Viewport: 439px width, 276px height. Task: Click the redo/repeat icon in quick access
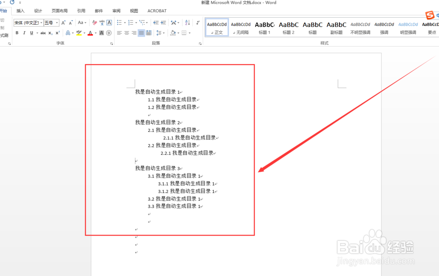tap(12, 2)
